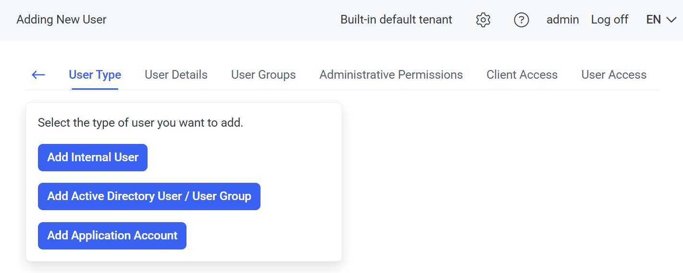Click Add Active Directory User / User Group
Image resolution: width=683 pixels, height=273 pixels.
[x=149, y=196]
